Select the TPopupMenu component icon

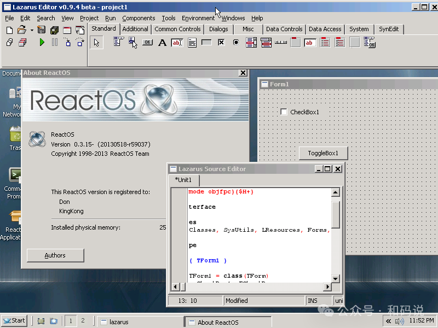pos(133,43)
